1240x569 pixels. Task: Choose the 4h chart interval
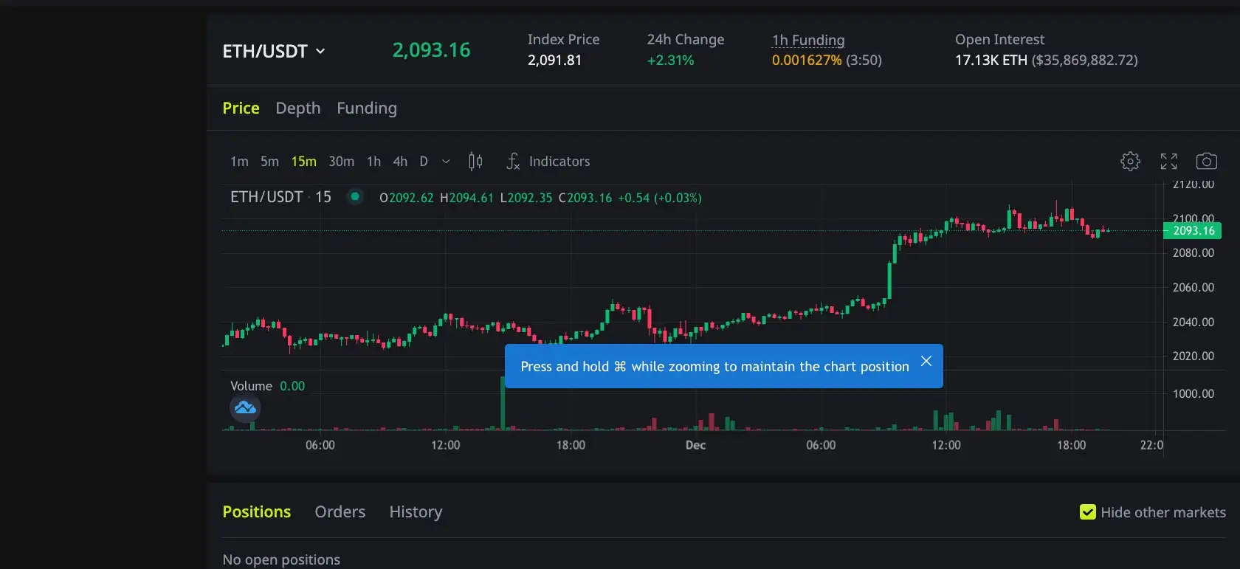point(400,161)
